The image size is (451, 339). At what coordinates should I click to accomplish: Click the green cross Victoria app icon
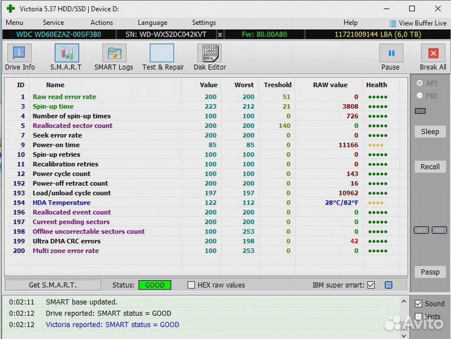tap(11, 9)
